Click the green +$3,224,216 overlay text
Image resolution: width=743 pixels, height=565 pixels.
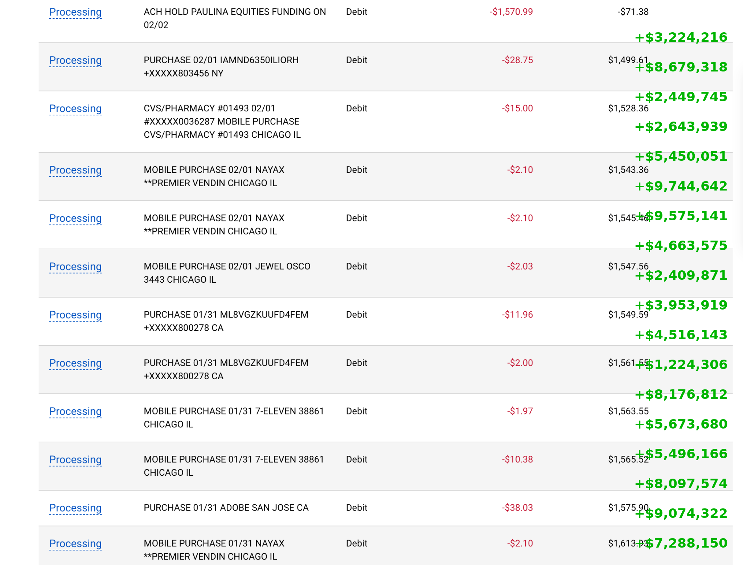[x=681, y=37]
